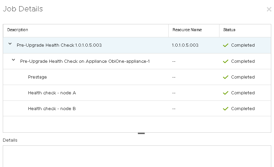Viewport: 274px width, 167px height.
Task: Click resource name 1.0.1.0.5.003 cell
Action: pyautogui.click(x=185, y=45)
